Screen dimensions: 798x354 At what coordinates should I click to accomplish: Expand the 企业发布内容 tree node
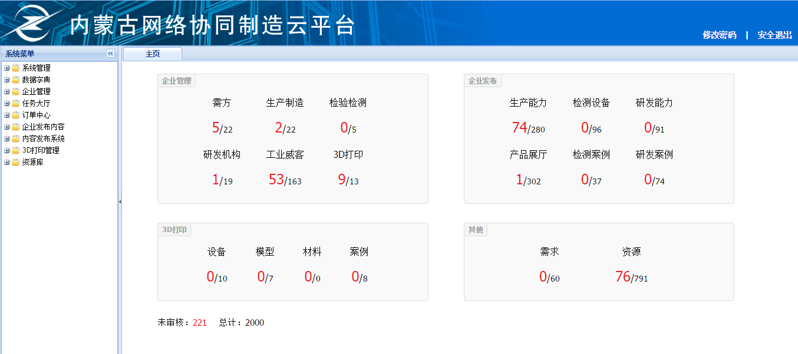pyautogui.click(x=7, y=127)
